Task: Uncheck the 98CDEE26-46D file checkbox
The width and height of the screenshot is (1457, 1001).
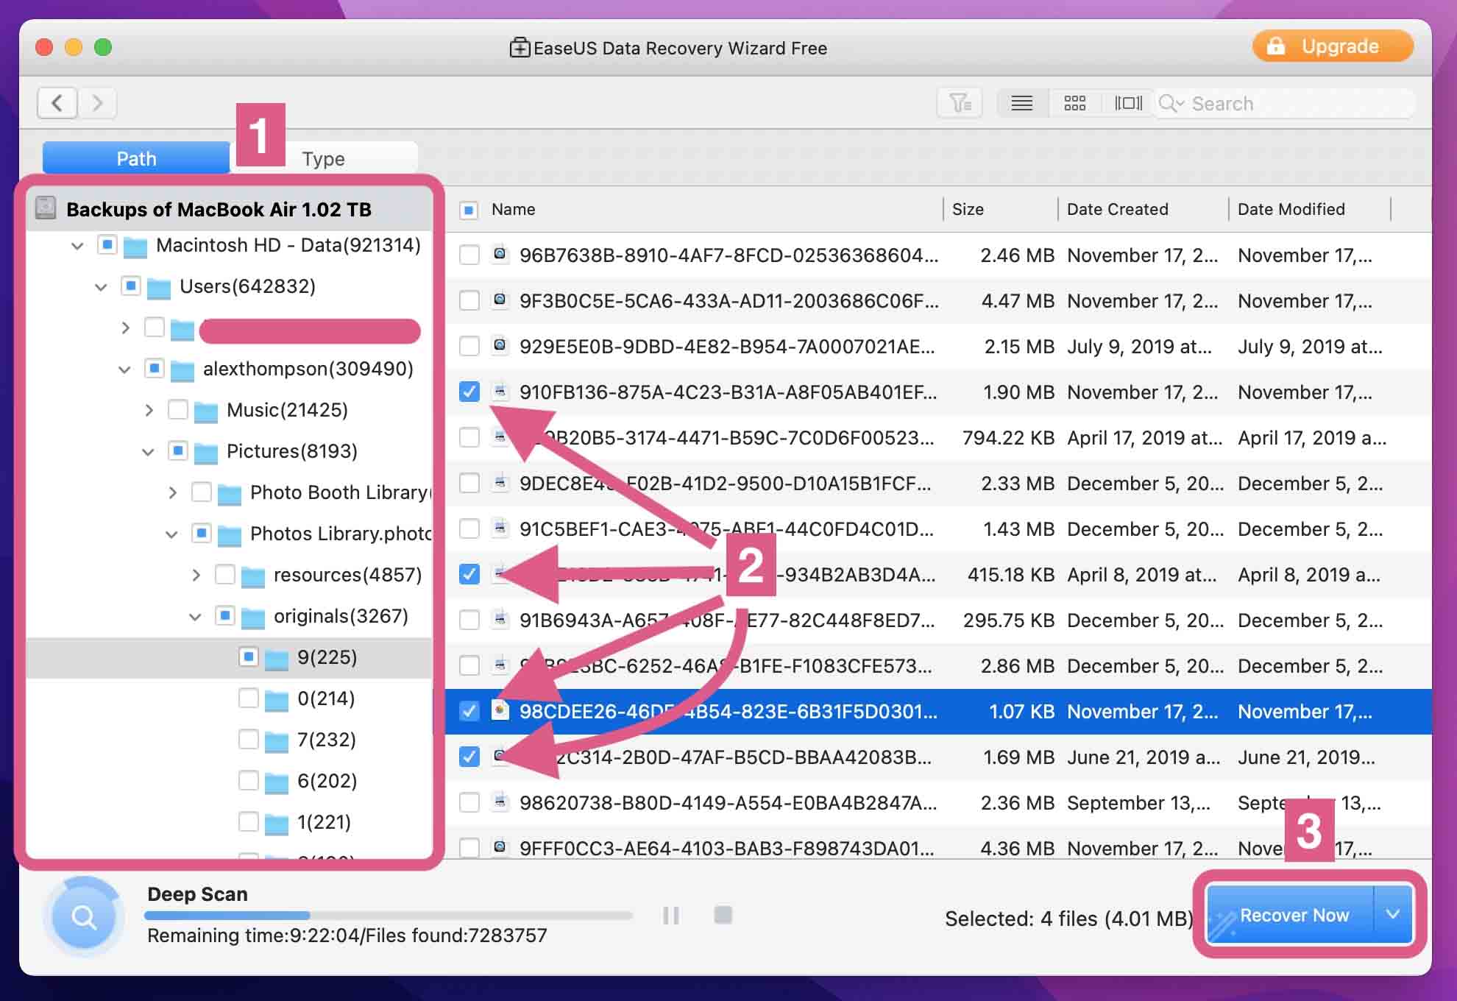Action: coord(469,711)
